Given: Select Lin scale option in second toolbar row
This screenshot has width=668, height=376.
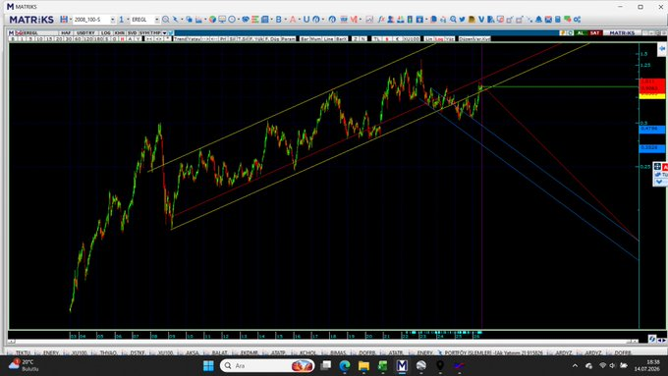Looking at the screenshot, I should click(428, 38).
